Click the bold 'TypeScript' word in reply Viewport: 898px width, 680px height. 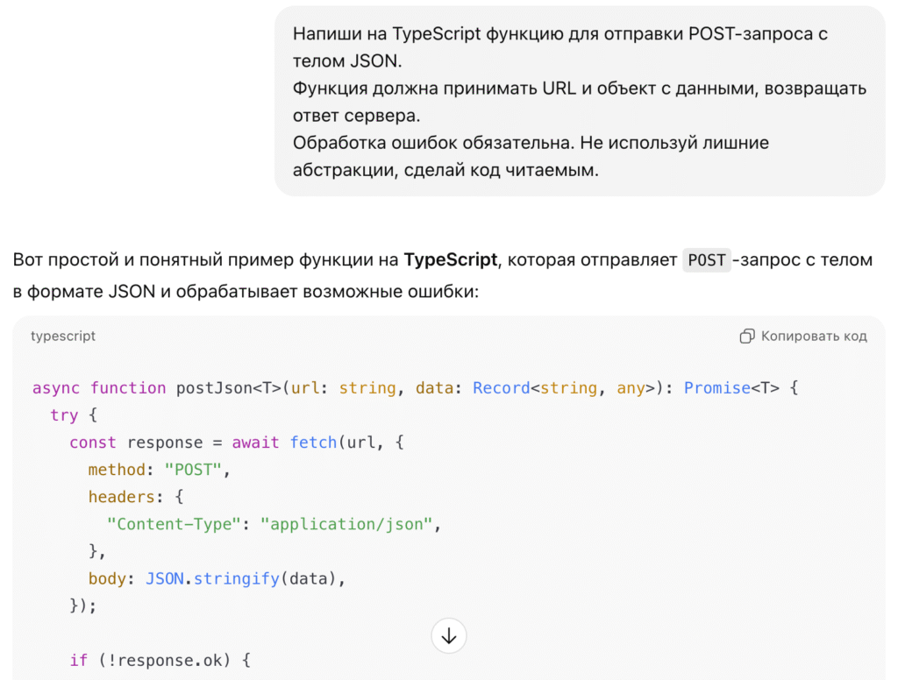[x=450, y=260]
